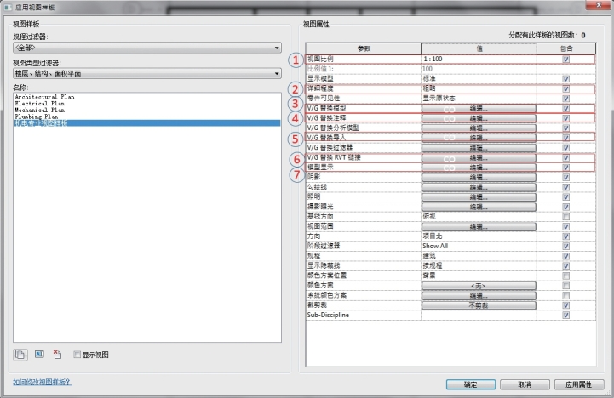Click the 颜色方案 <无> button
Image resolution: width=614 pixels, height=398 pixels.
(x=479, y=285)
